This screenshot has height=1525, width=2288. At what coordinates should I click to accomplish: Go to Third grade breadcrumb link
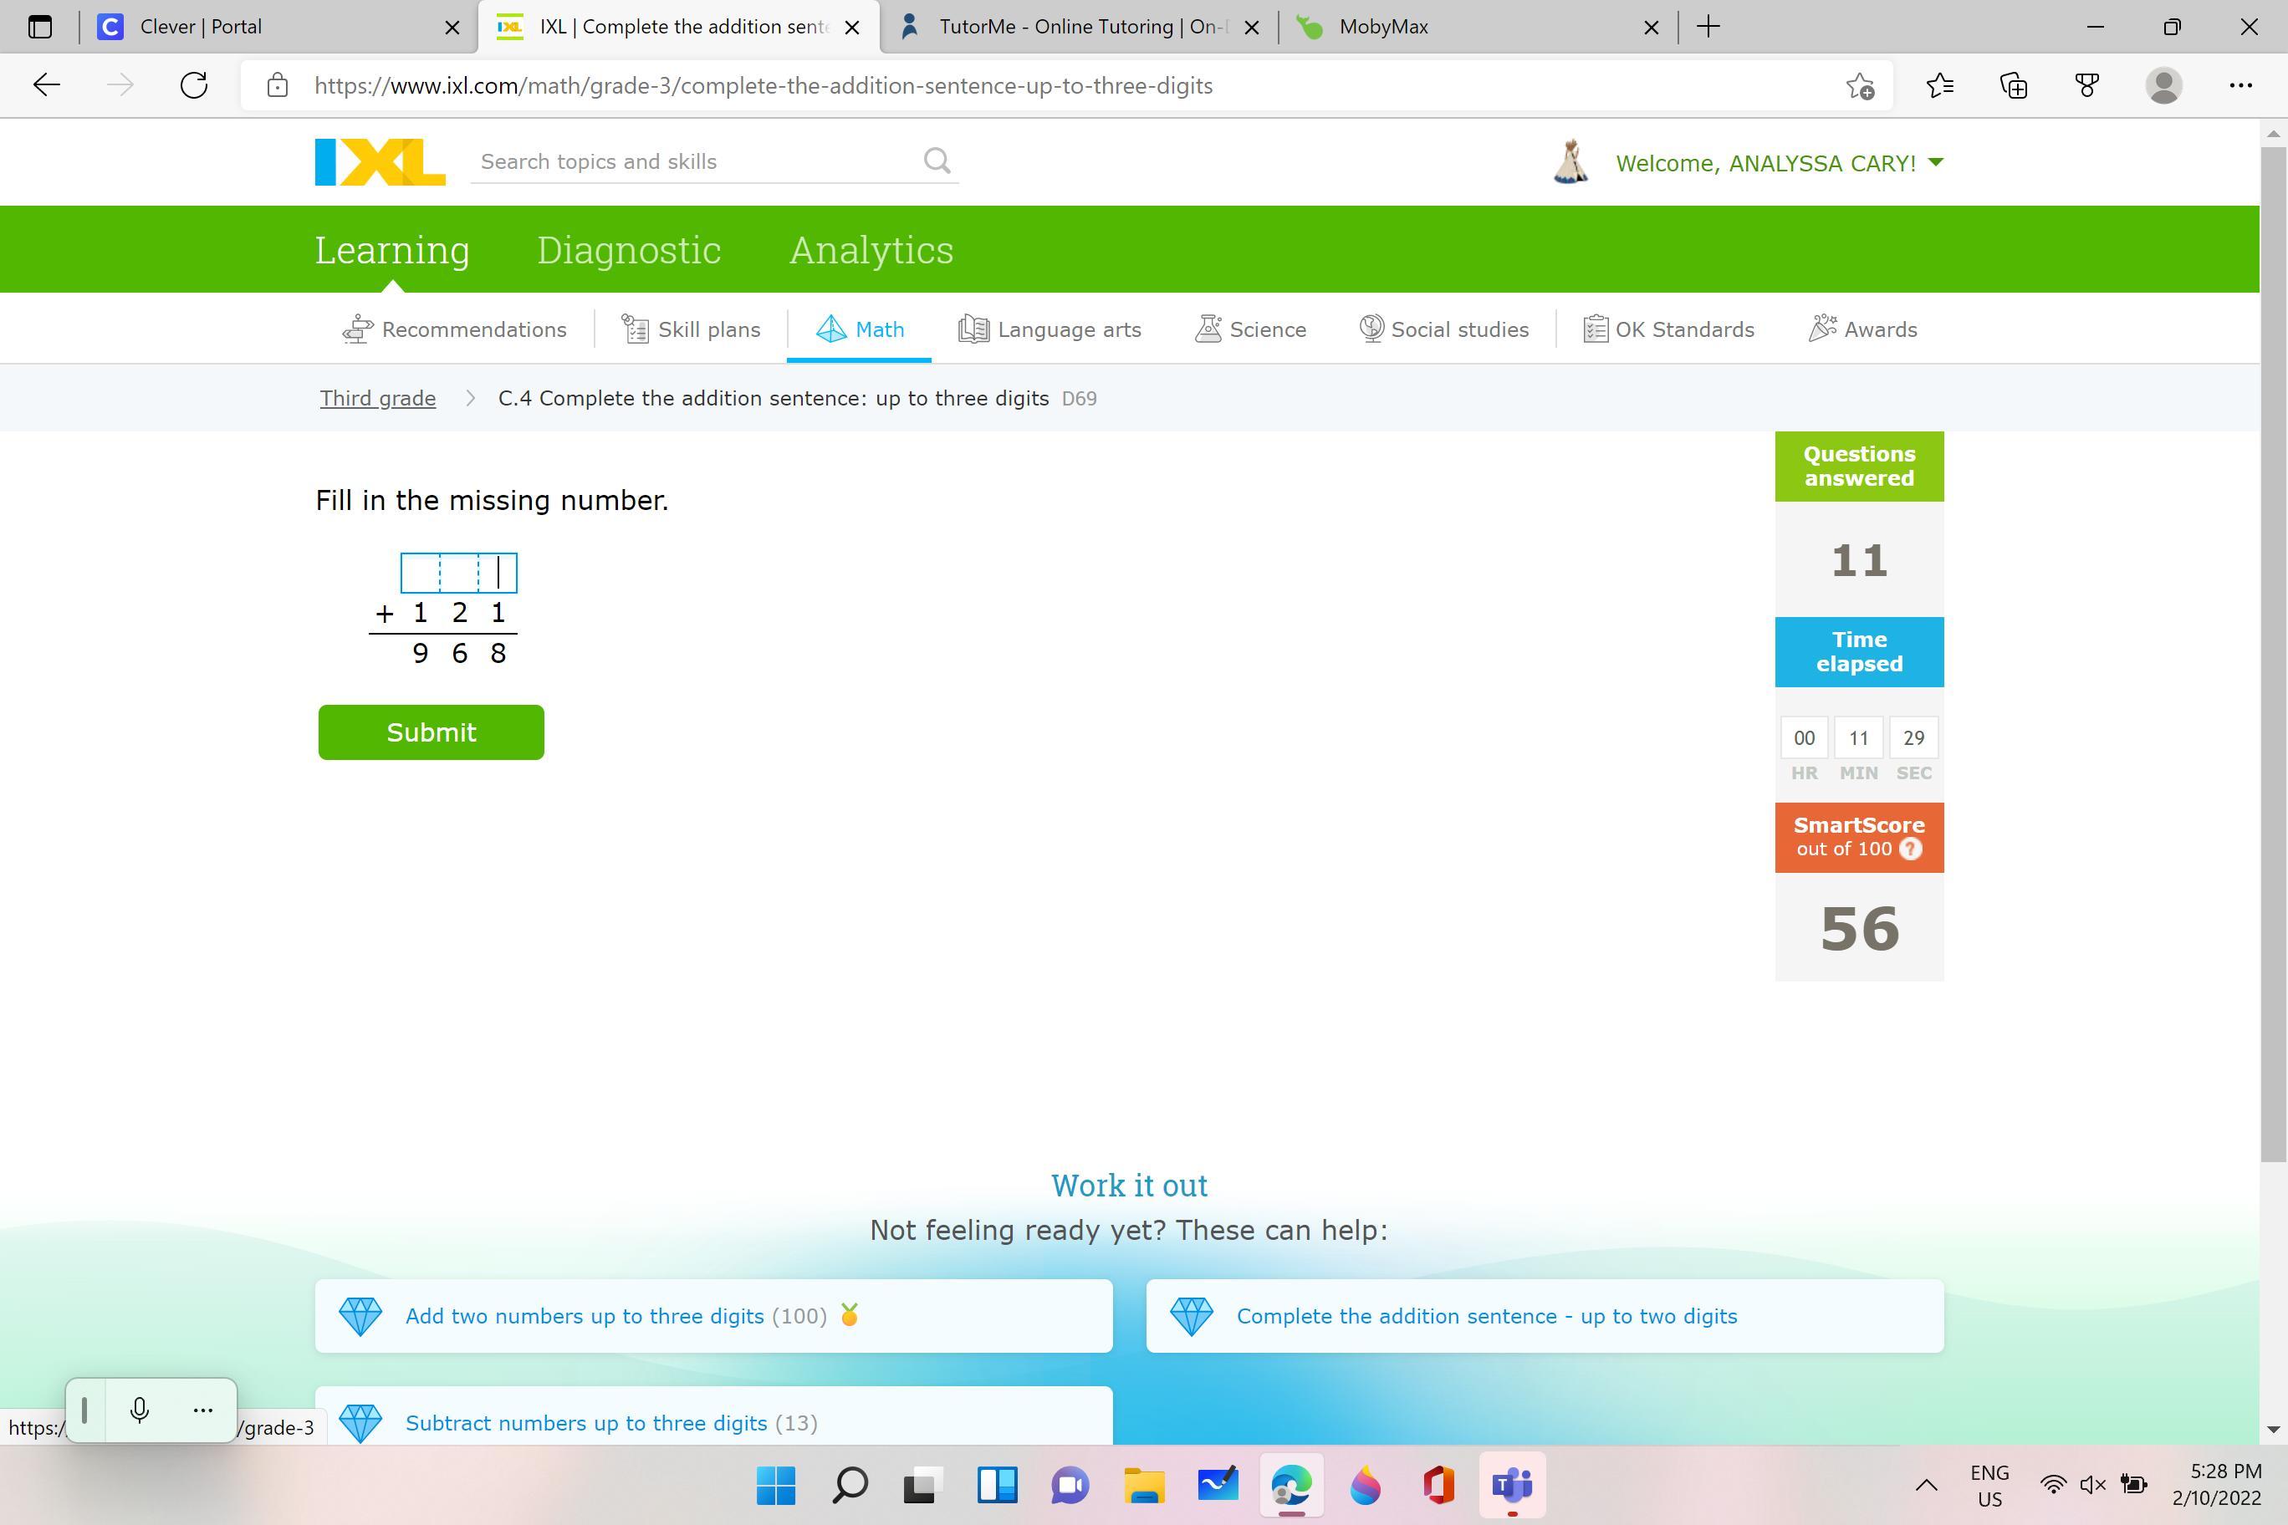click(377, 399)
